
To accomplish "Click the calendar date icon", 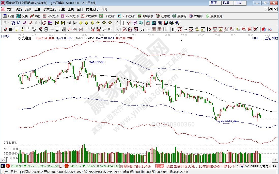I will coord(148,23).
